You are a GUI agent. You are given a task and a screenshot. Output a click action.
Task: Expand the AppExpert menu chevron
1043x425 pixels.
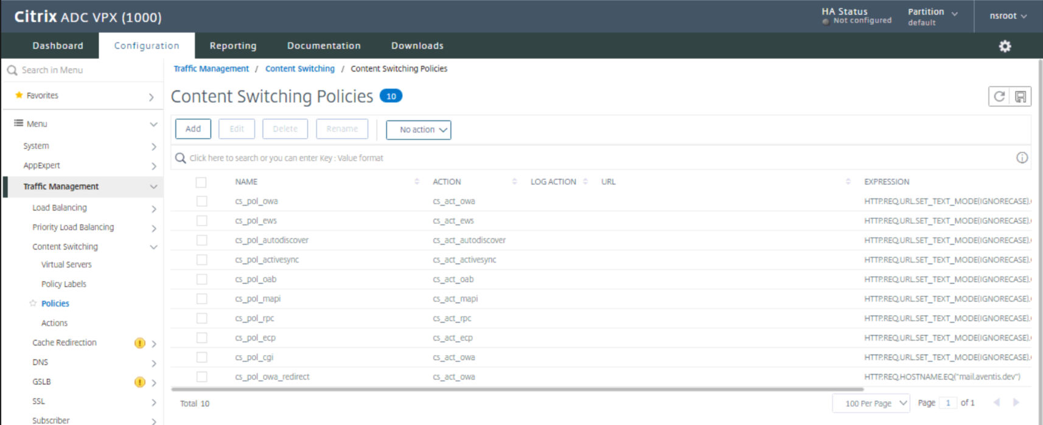[153, 166]
